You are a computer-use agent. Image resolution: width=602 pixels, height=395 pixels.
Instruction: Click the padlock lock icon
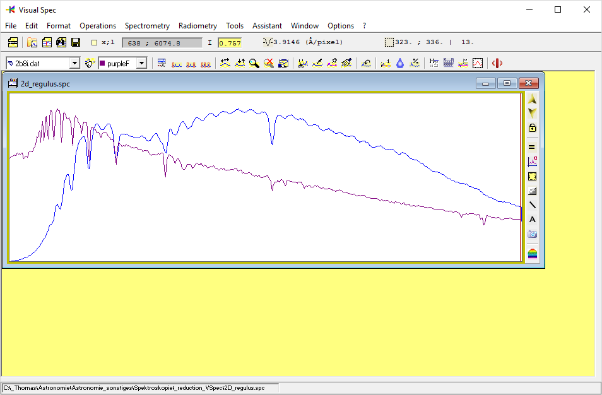click(533, 128)
